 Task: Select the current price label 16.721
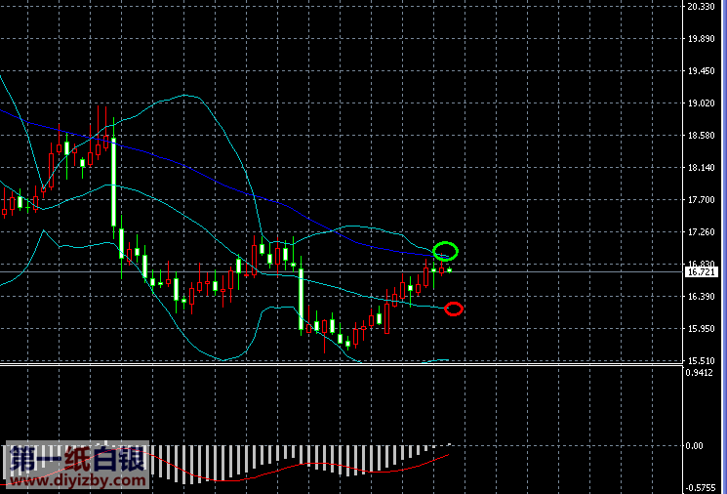click(702, 273)
